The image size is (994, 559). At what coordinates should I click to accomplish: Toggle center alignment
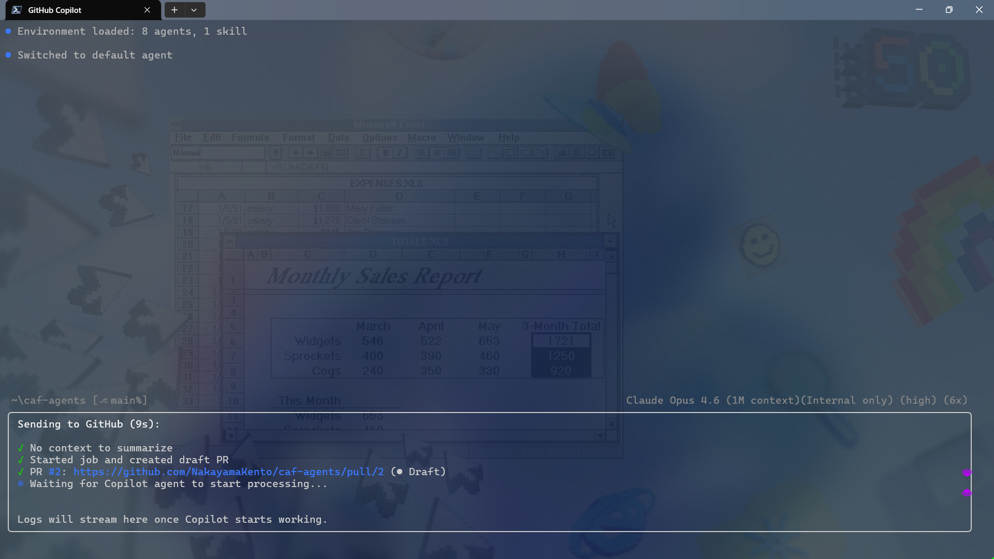[437, 153]
